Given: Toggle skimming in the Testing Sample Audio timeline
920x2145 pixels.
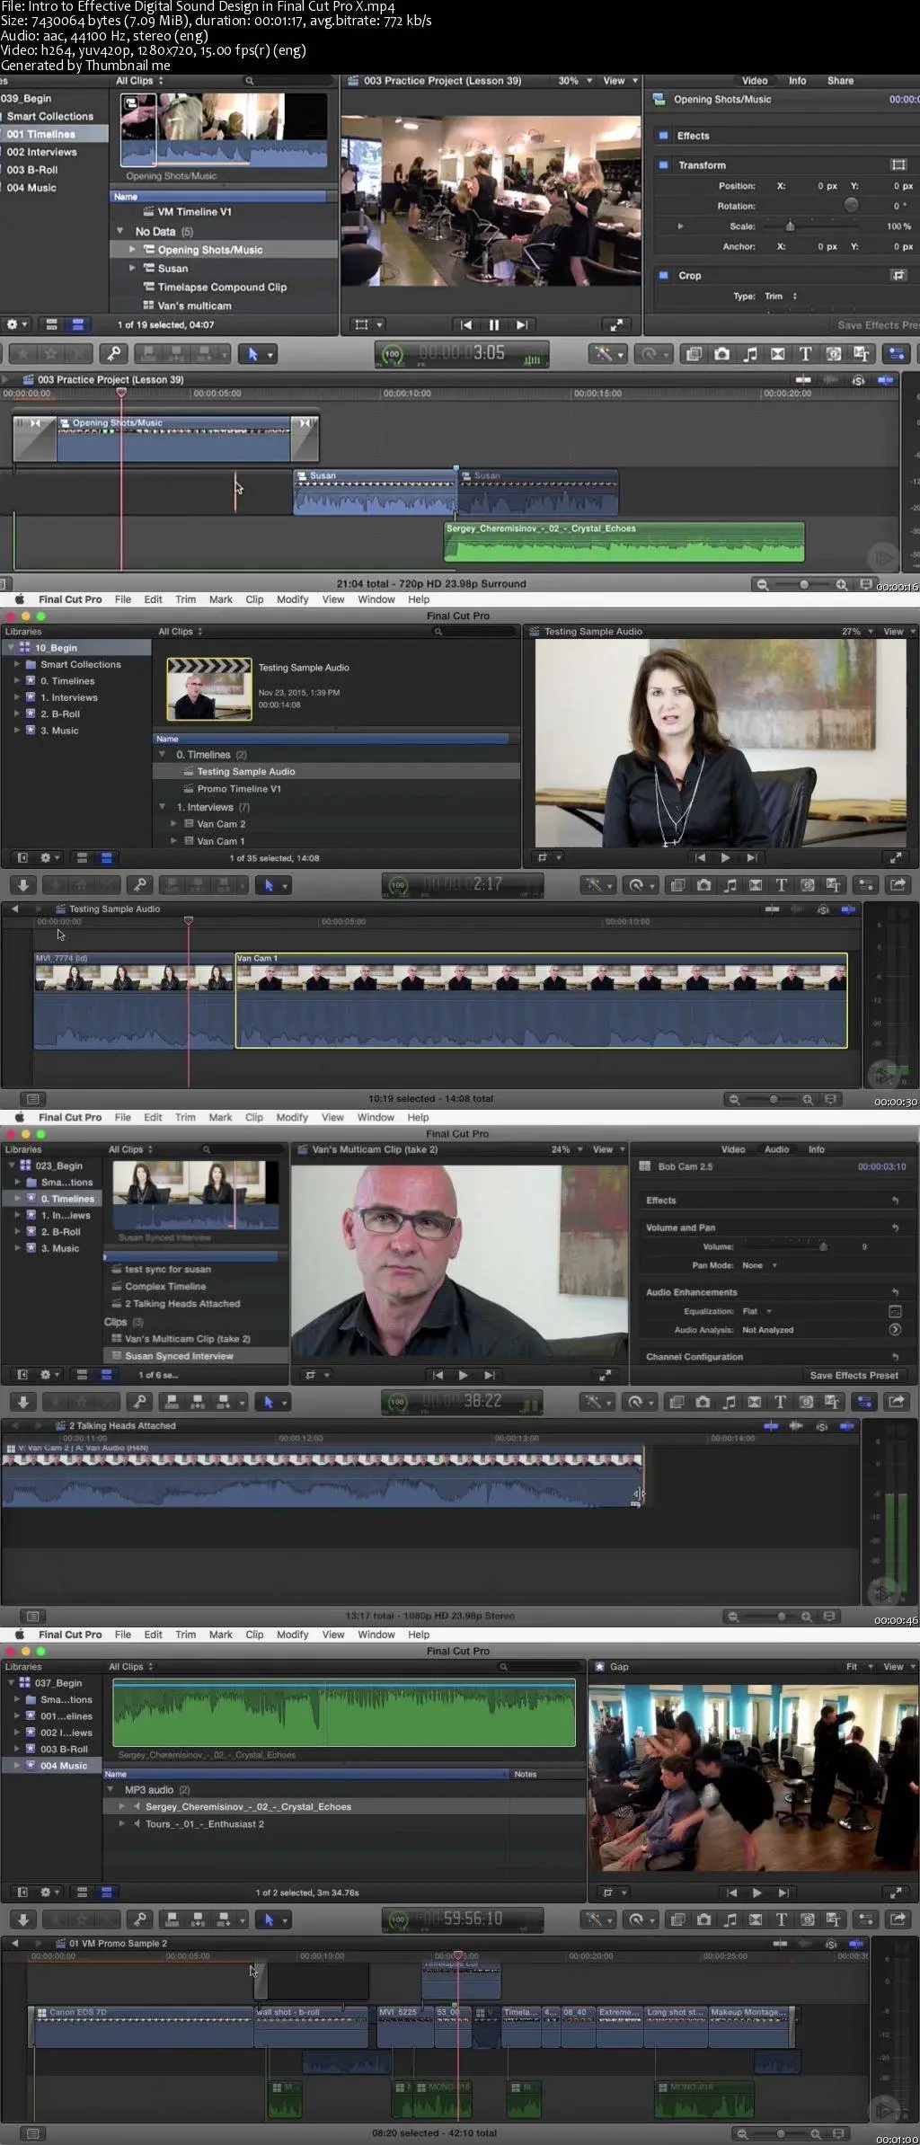Looking at the screenshot, I should click(773, 909).
